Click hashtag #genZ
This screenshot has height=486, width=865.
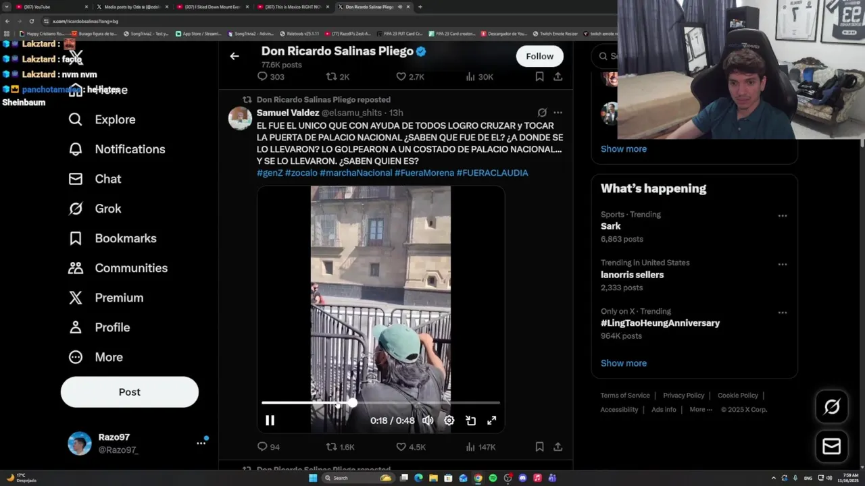click(270, 173)
